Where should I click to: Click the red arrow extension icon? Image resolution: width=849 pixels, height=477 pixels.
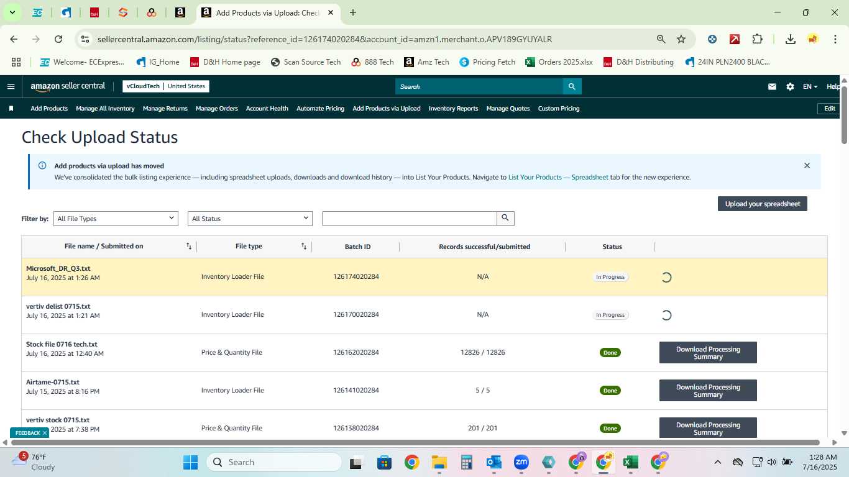[x=735, y=39]
